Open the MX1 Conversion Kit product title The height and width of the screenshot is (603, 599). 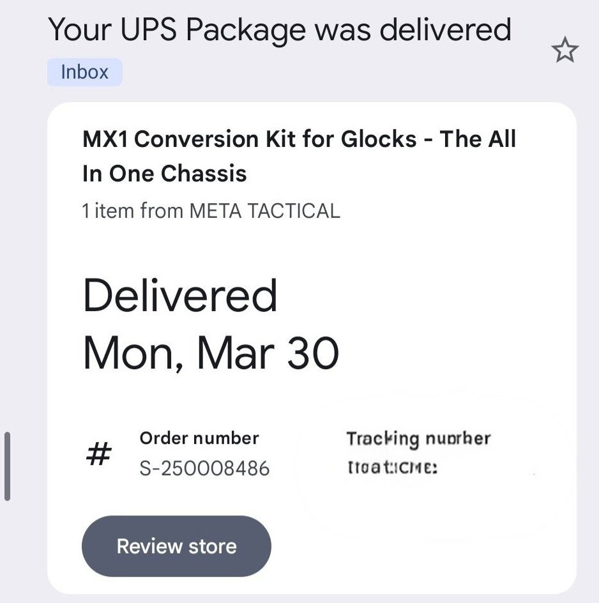(x=299, y=139)
